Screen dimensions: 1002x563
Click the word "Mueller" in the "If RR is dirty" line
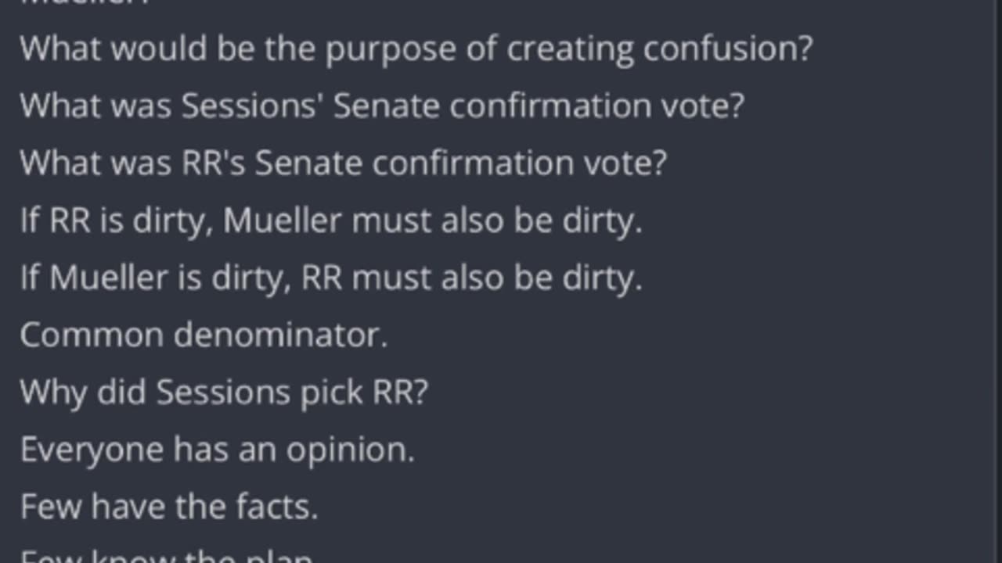coord(283,221)
